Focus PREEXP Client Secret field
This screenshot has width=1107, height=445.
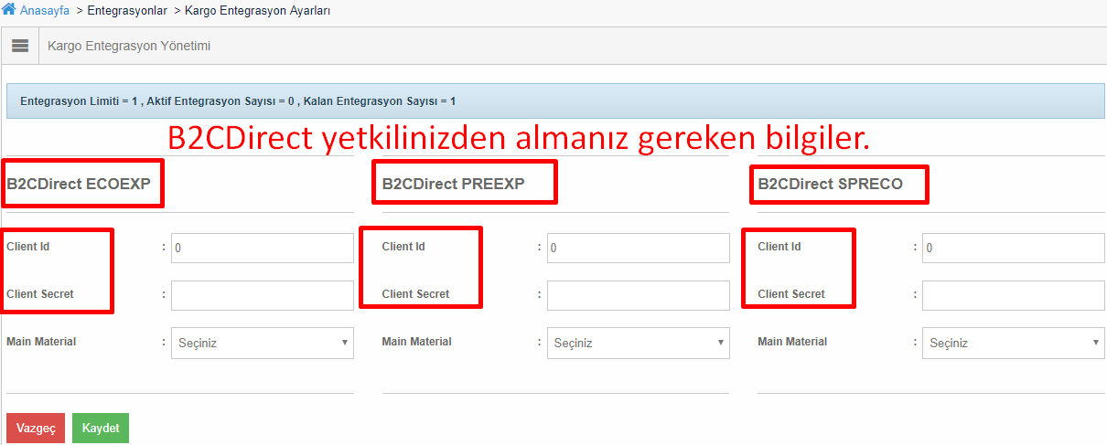639,295
